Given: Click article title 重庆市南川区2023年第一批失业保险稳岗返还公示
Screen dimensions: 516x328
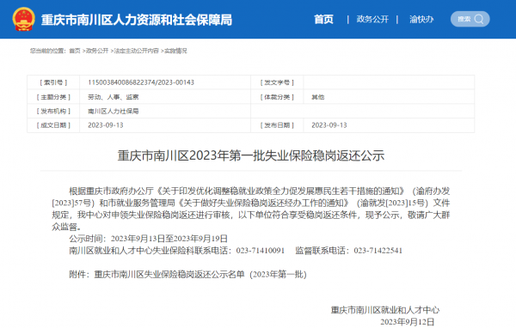Looking at the screenshot, I should pyautogui.click(x=251, y=155).
